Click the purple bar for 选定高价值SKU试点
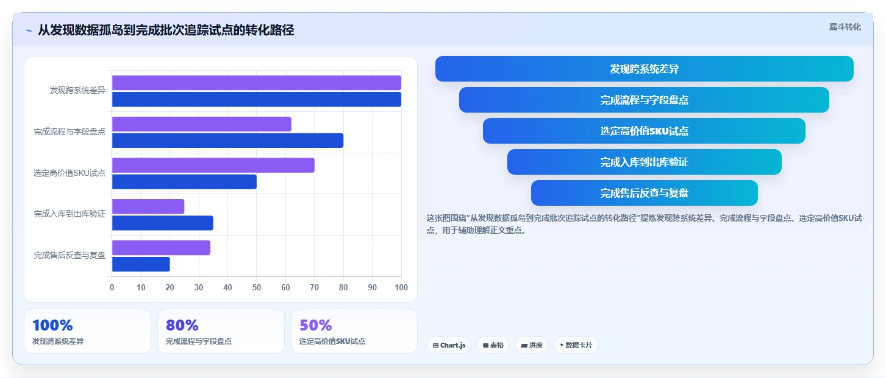886x378 pixels. (x=213, y=165)
